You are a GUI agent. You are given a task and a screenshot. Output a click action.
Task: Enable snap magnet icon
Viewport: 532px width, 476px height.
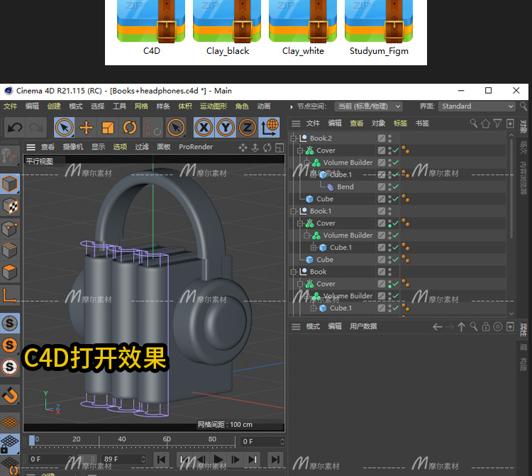tap(9, 394)
